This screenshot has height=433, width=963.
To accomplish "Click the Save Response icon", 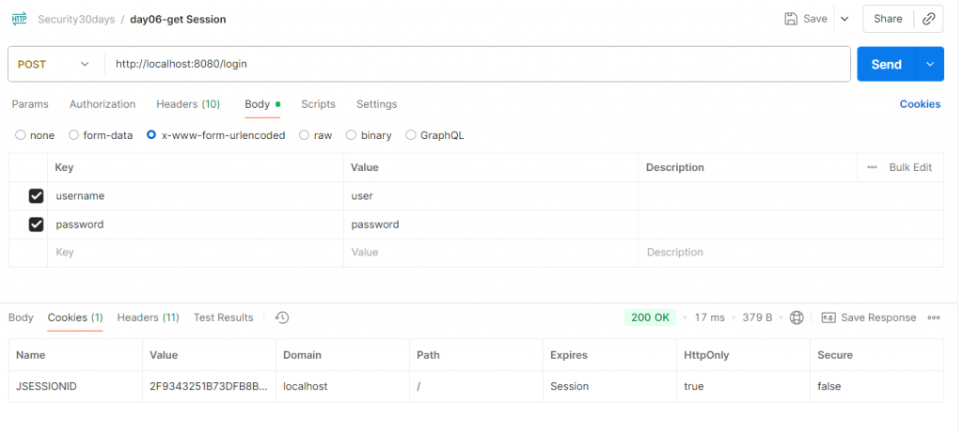I will [829, 317].
